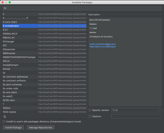
Task: Select the 0.0.1 package
Action: [44, 30]
